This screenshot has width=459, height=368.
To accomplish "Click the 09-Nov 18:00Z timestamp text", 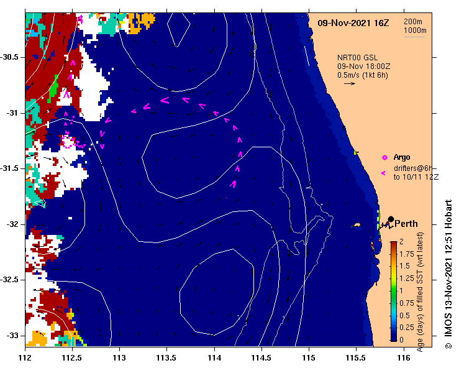I will (363, 67).
